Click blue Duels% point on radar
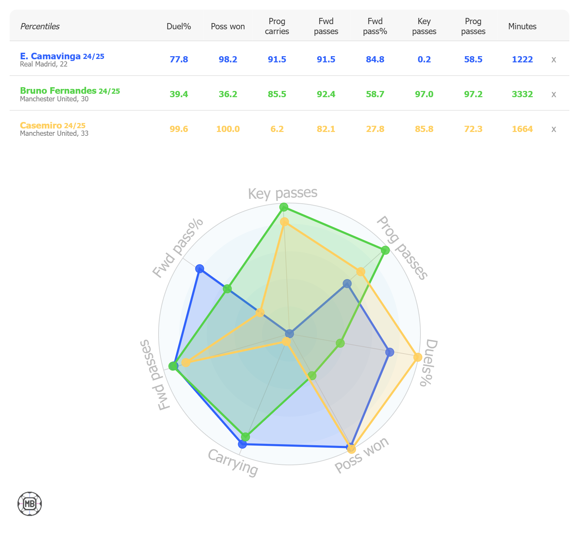 (x=389, y=352)
